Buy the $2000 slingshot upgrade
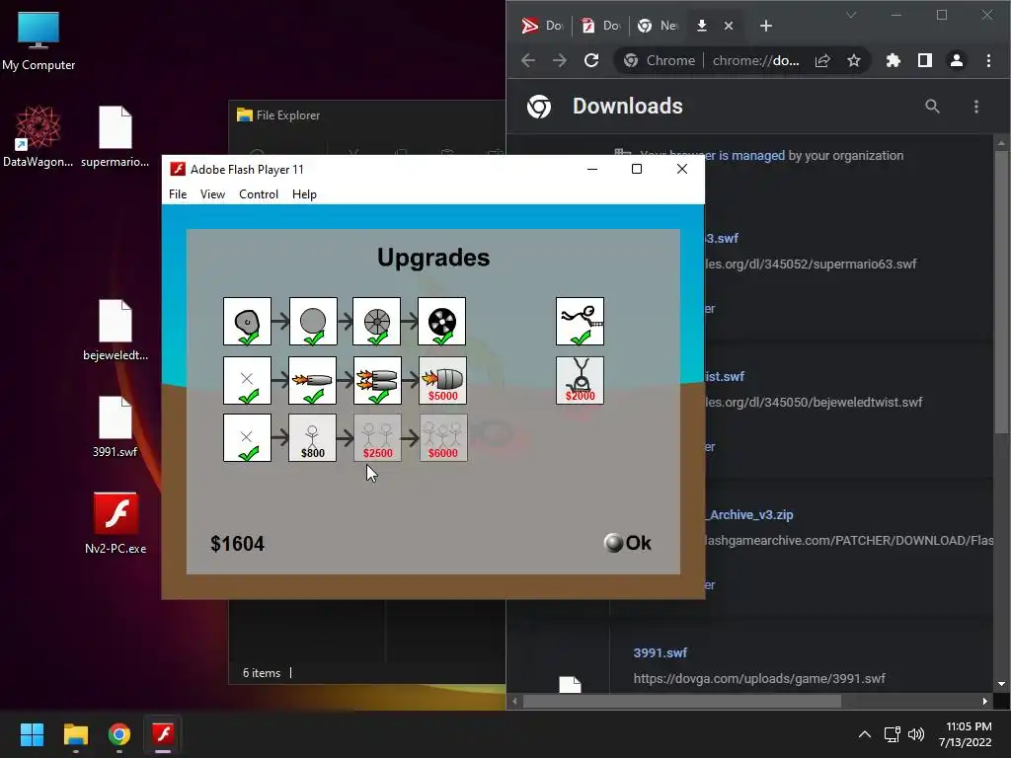 [580, 380]
